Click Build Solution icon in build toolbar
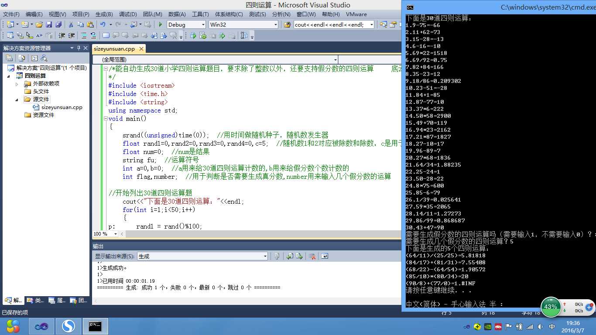This screenshot has width=596, height=335. (x=193, y=35)
